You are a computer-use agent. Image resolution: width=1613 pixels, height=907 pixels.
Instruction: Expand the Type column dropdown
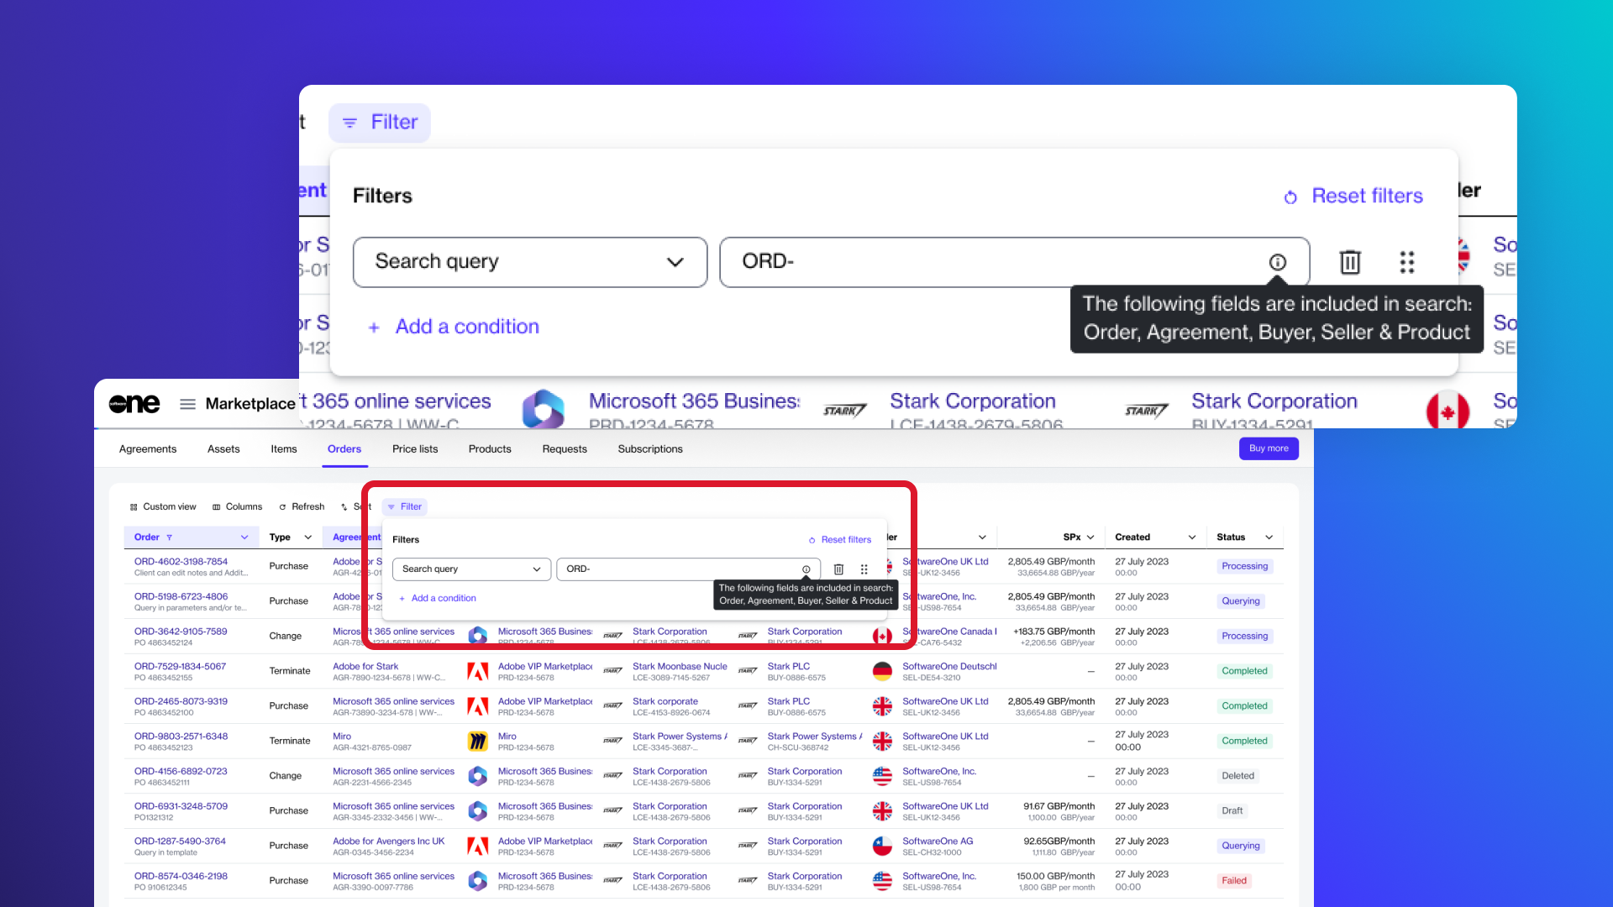(307, 537)
